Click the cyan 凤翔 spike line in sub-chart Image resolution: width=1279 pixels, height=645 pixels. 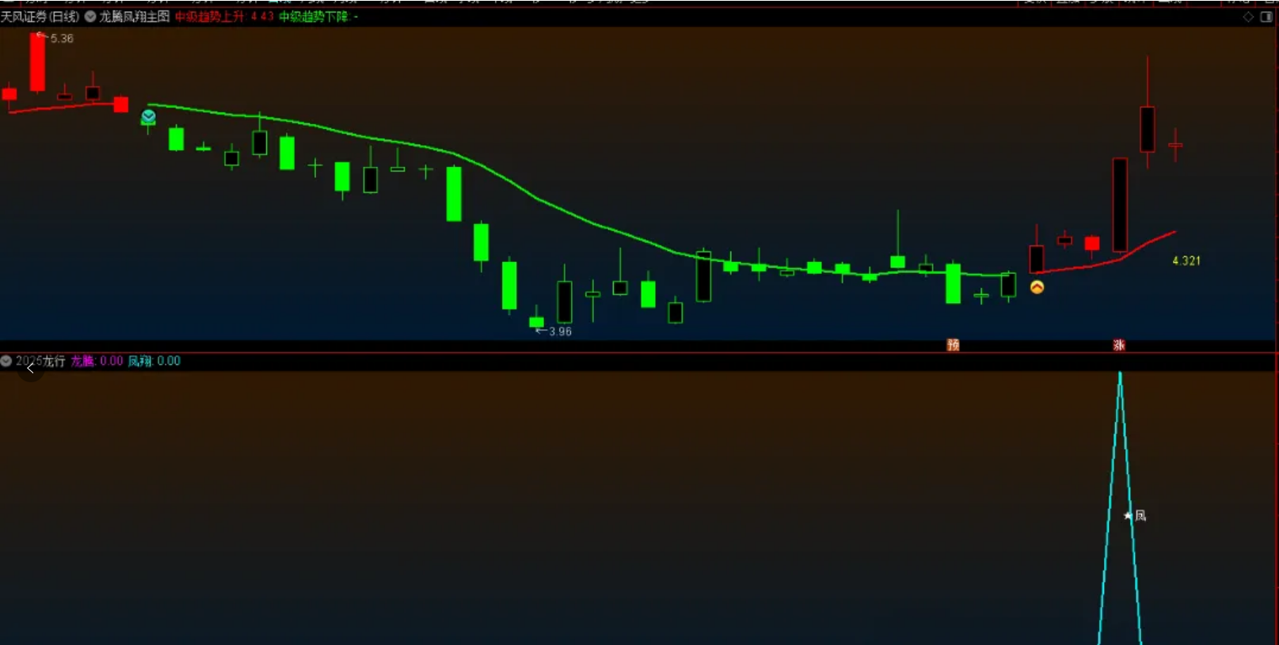[x=1120, y=507]
